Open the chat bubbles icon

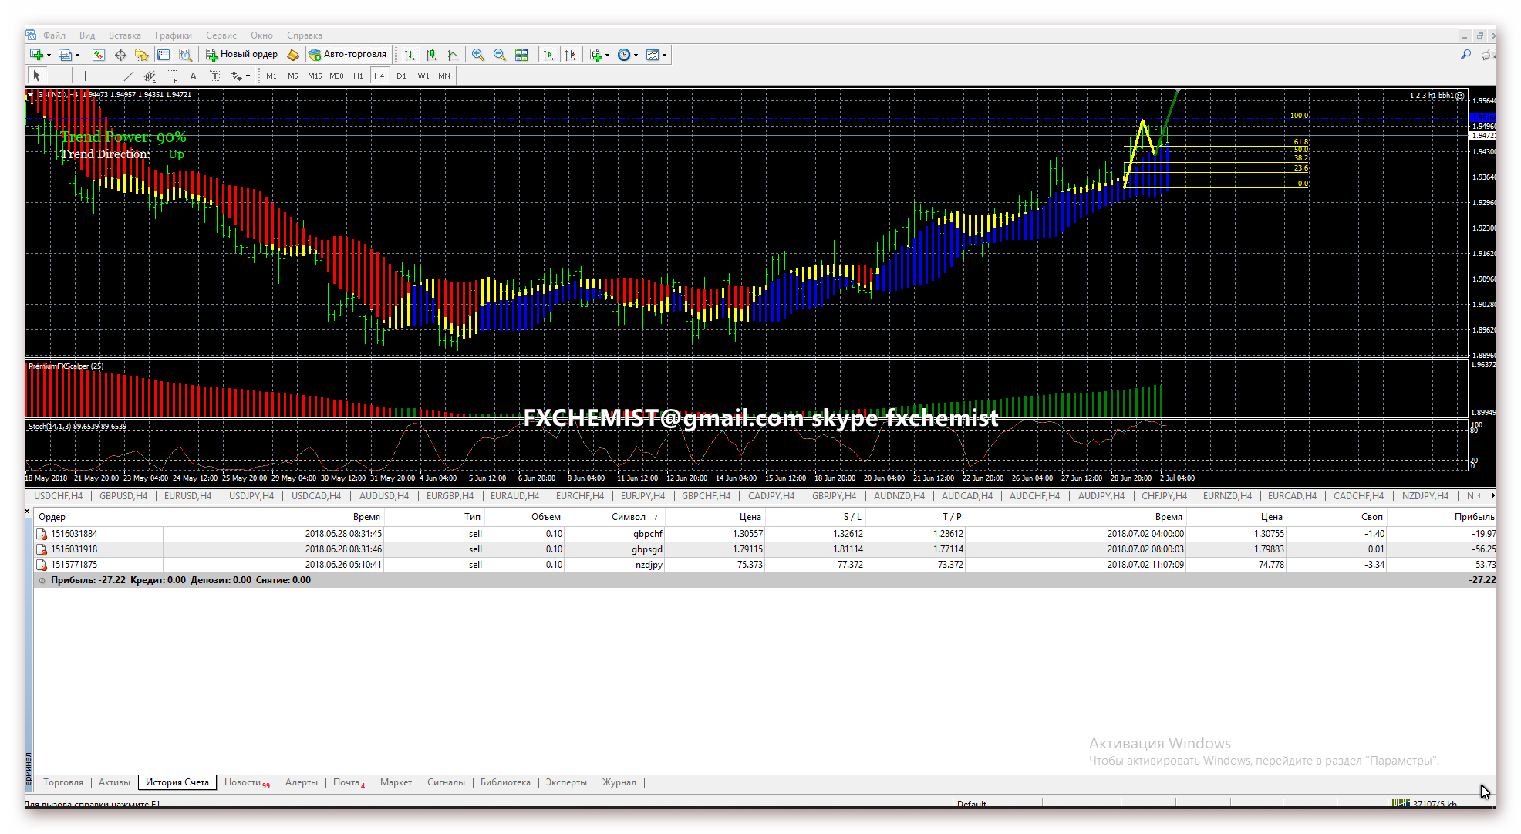[x=1489, y=55]
